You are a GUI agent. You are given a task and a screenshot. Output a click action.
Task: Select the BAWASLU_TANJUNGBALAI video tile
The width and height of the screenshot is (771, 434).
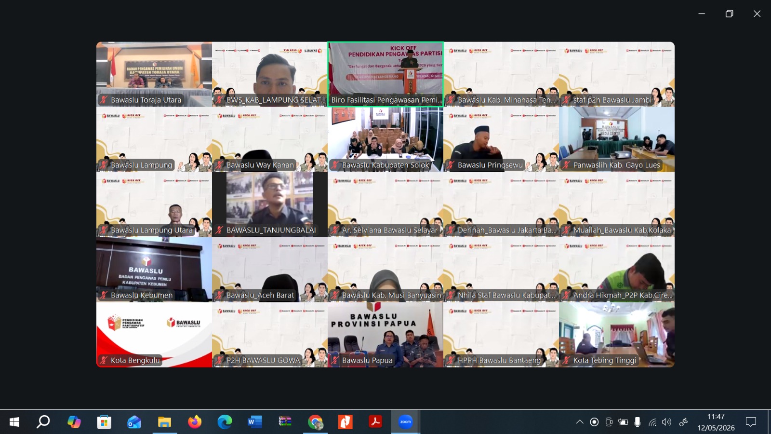click(x=270, y=204)
